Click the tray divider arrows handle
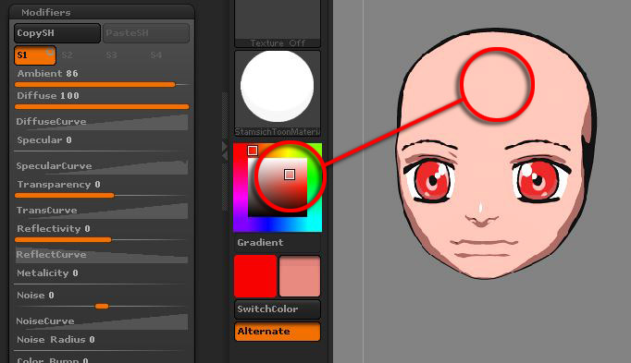 225,151
